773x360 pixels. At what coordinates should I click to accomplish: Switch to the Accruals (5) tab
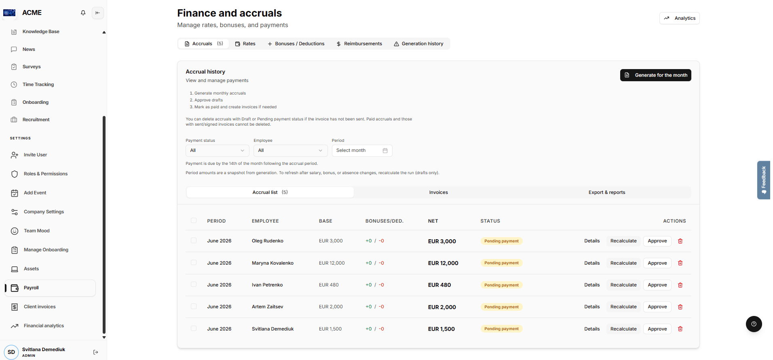tap(204, 44)
